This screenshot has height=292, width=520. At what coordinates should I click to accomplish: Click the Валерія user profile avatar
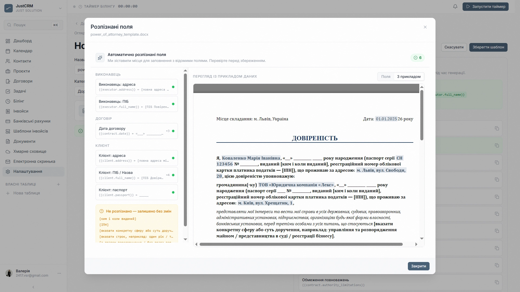9,273
